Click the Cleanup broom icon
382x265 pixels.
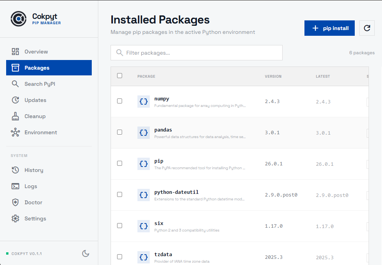point(15,116)
